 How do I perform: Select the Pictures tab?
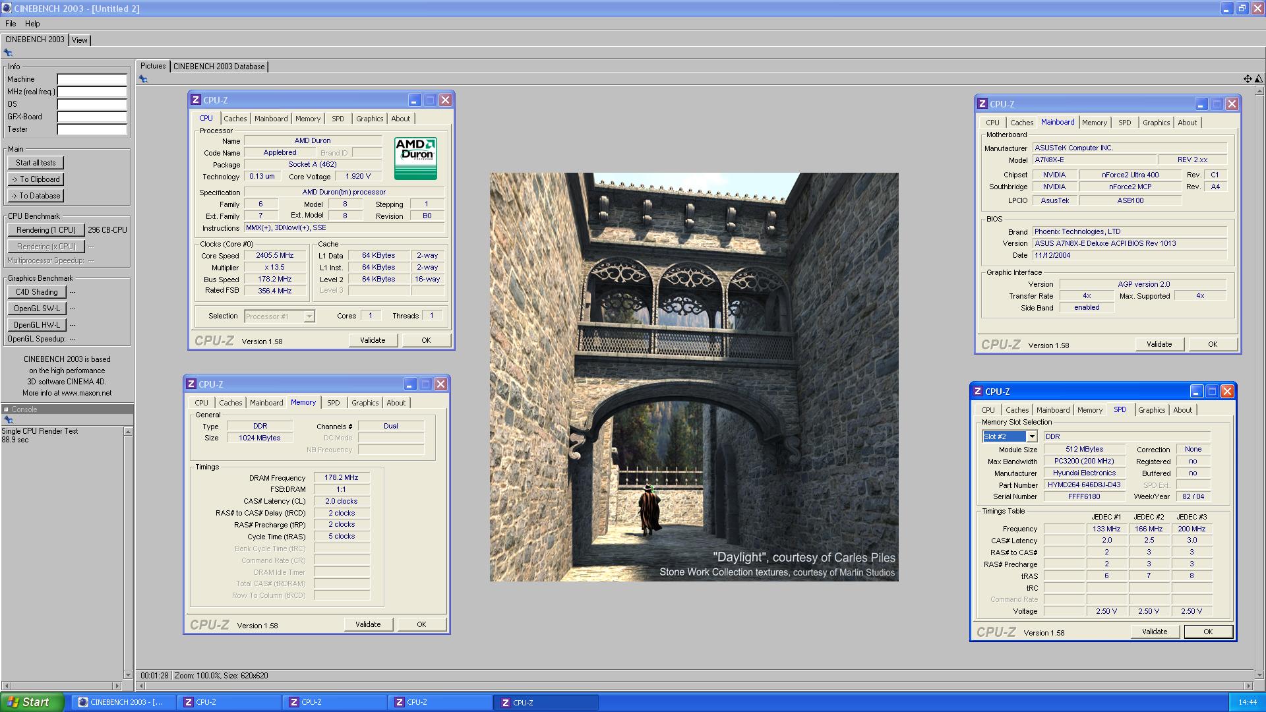point(153,66)
